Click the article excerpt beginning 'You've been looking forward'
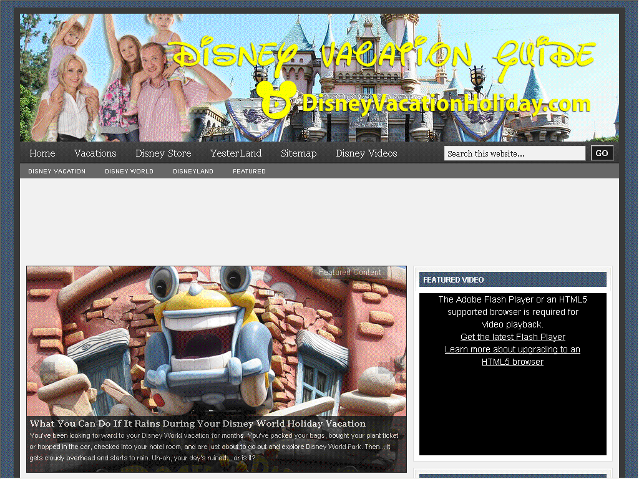This screenshot has width=639, height=479. click(214, 447)
